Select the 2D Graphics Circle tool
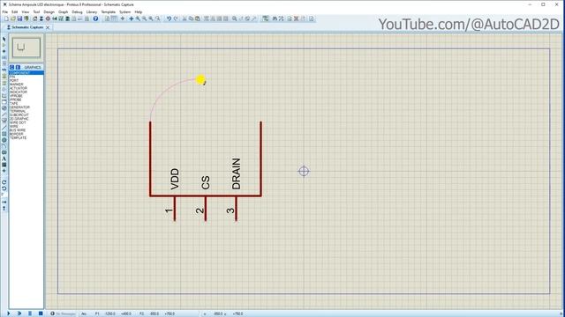Screen dimensions: 565x317 [x=4, y=140]
